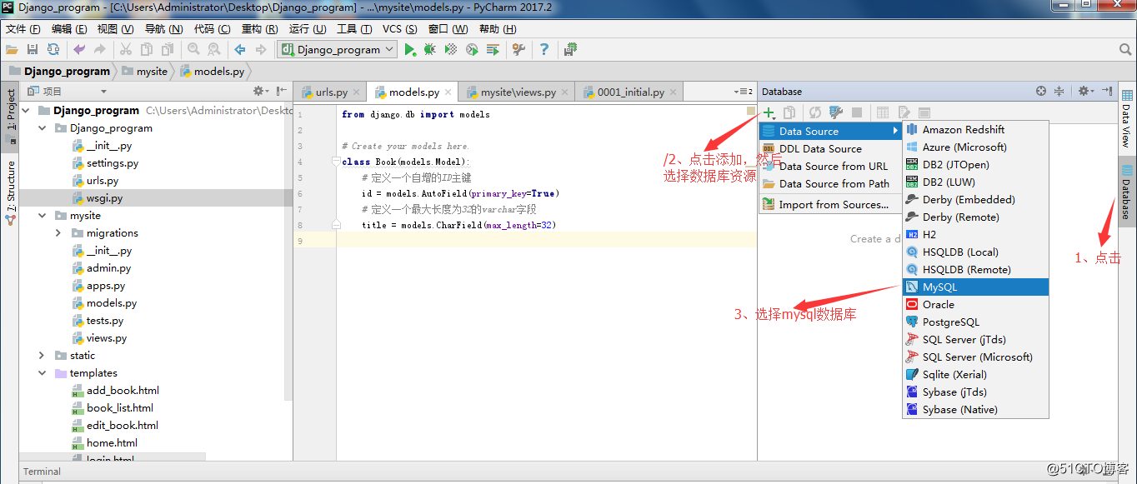The width and height of the screenshot is (1137, 484).
Task: Click the green plus add icon in Database panel
Action: 769,112
